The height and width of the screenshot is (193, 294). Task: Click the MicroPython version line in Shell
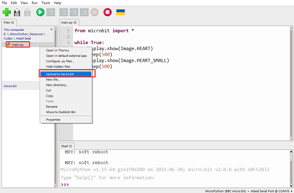pyautogui.click(x=165, y=169)
